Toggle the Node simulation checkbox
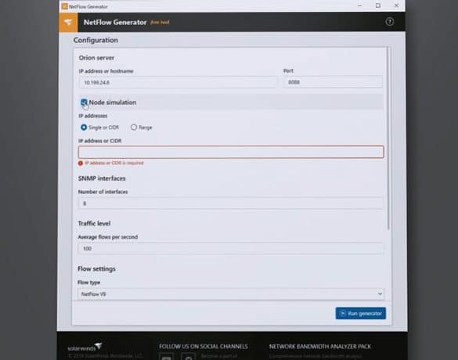458x360 pixels. coord(84,103)
